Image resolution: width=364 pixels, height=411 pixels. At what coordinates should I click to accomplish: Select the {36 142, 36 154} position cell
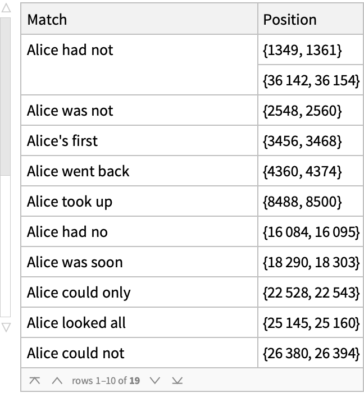(311, 80)
